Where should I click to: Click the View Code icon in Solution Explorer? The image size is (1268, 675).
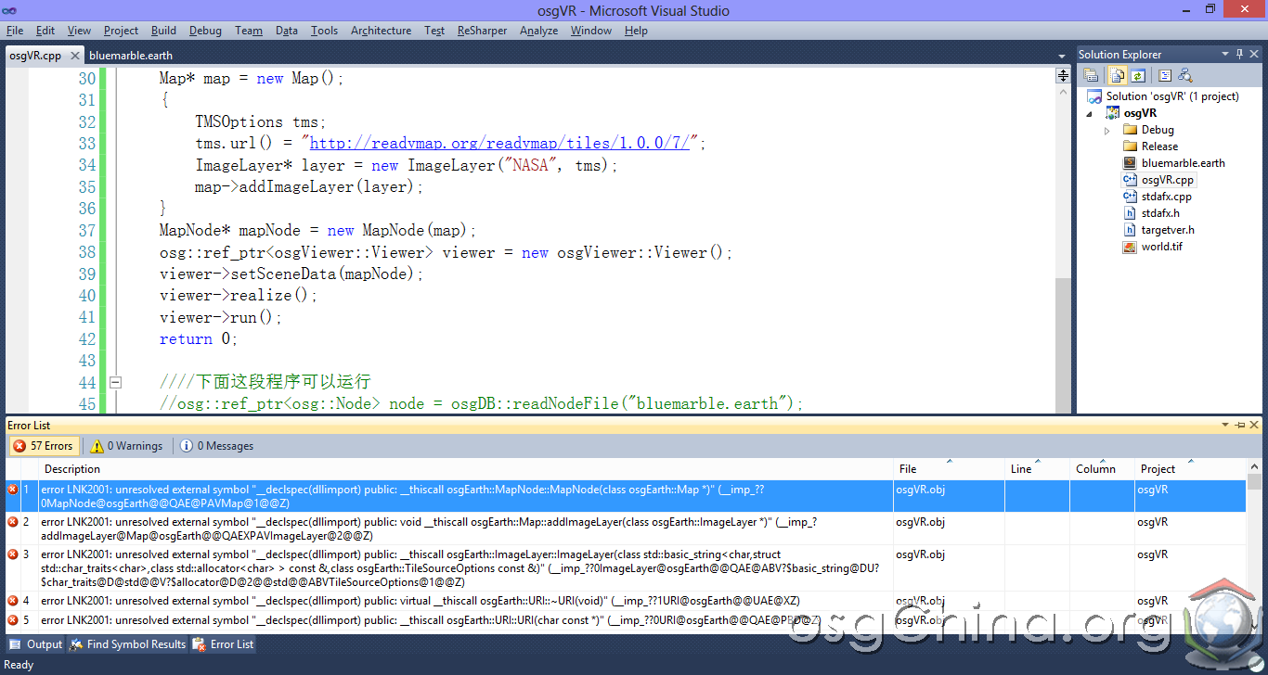coord(1165,75)
